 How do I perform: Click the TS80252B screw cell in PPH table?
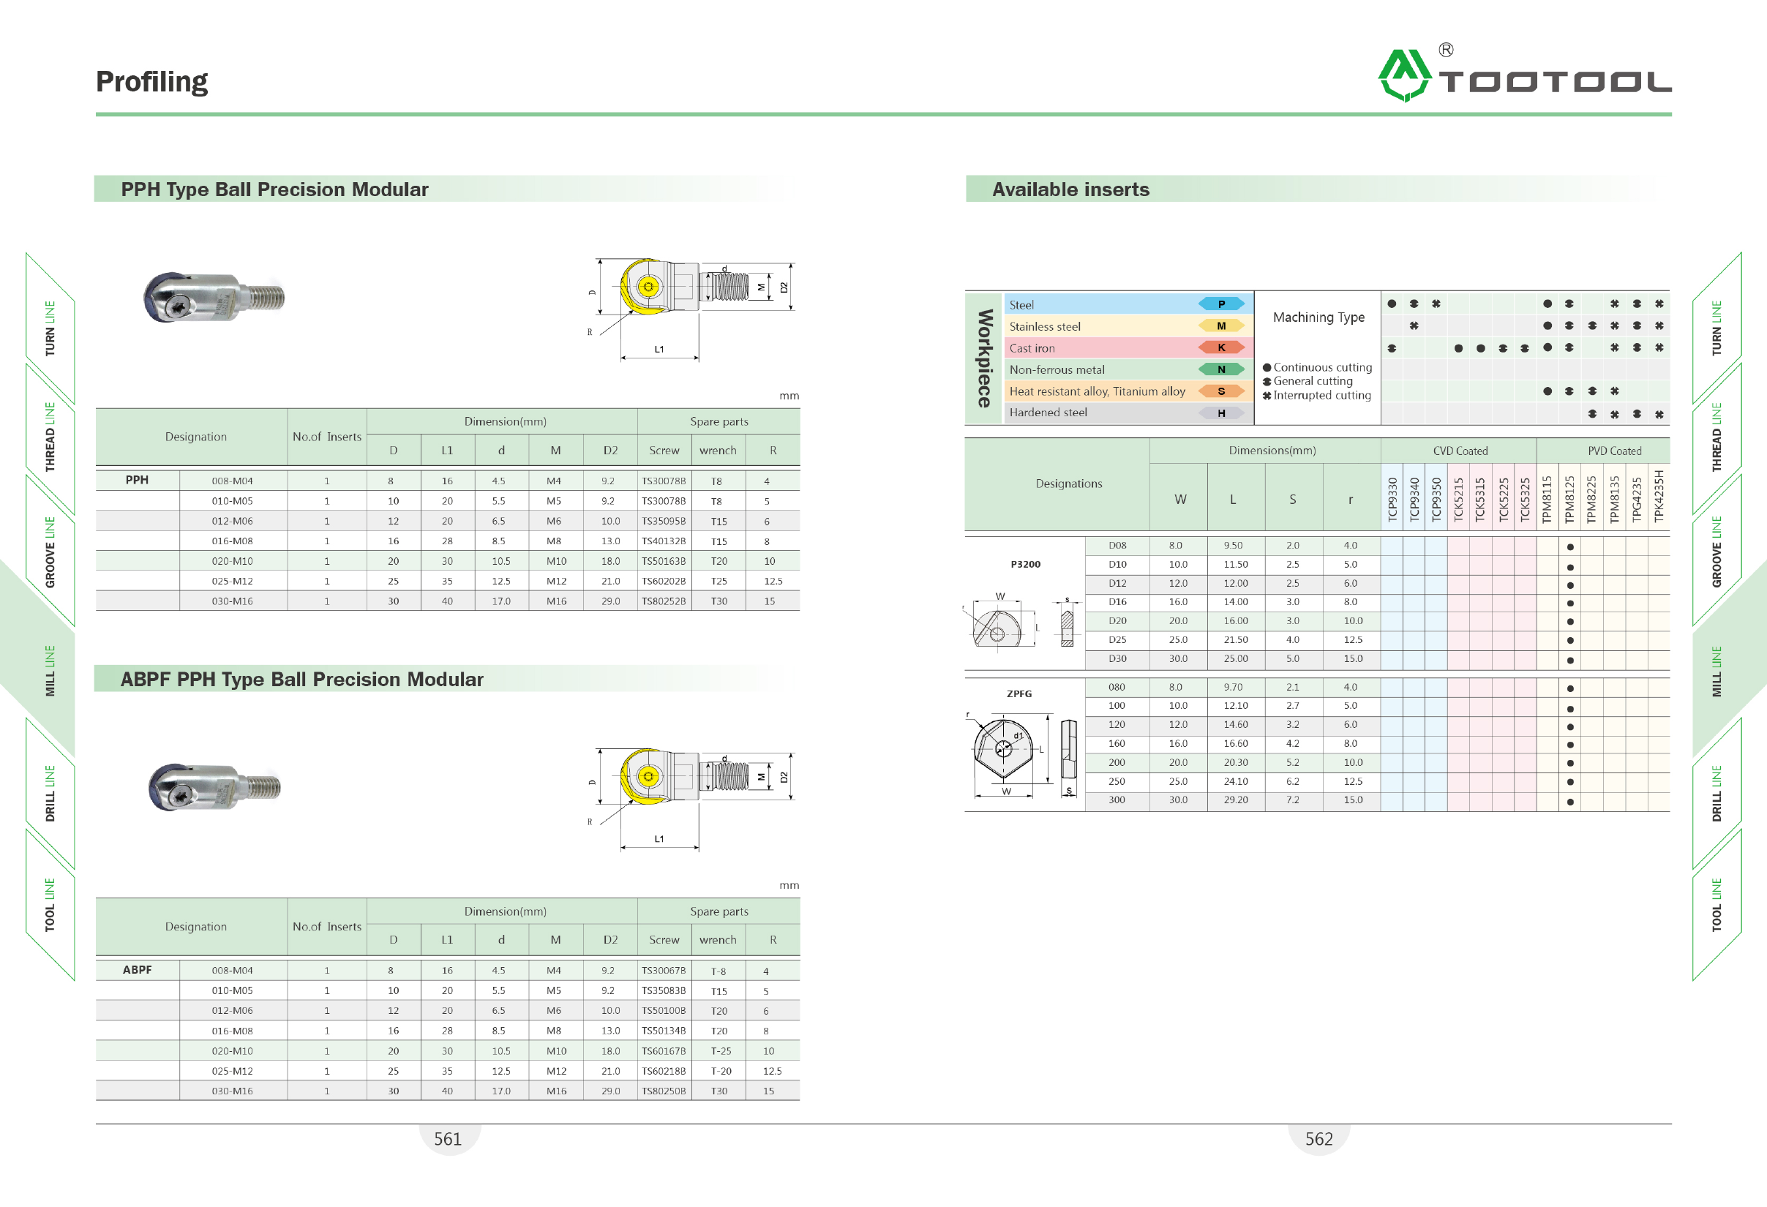pyautogui.click(x=664, y=601)
